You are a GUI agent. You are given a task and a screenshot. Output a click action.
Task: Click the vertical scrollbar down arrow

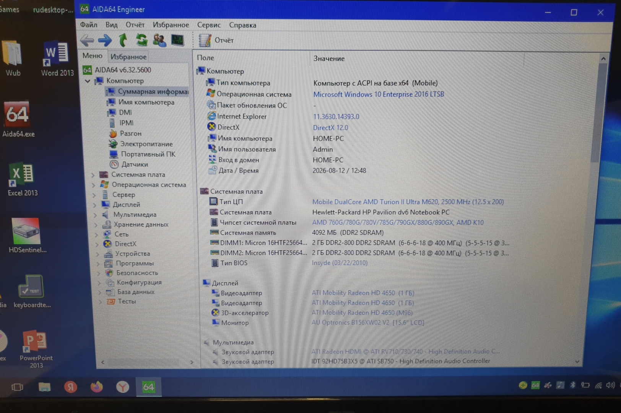(577, 361)
